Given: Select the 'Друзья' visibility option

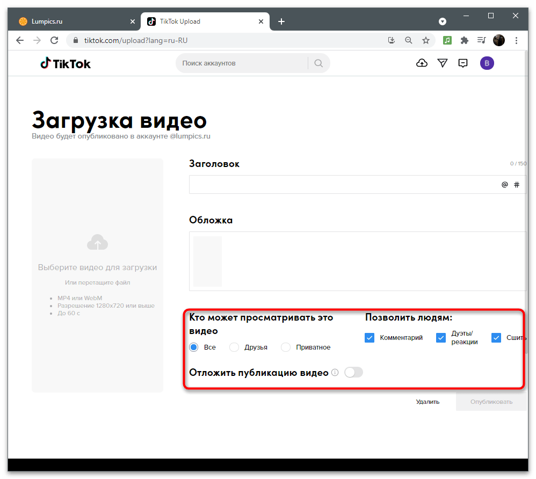Looking at the screenshot, I should 234,347.
